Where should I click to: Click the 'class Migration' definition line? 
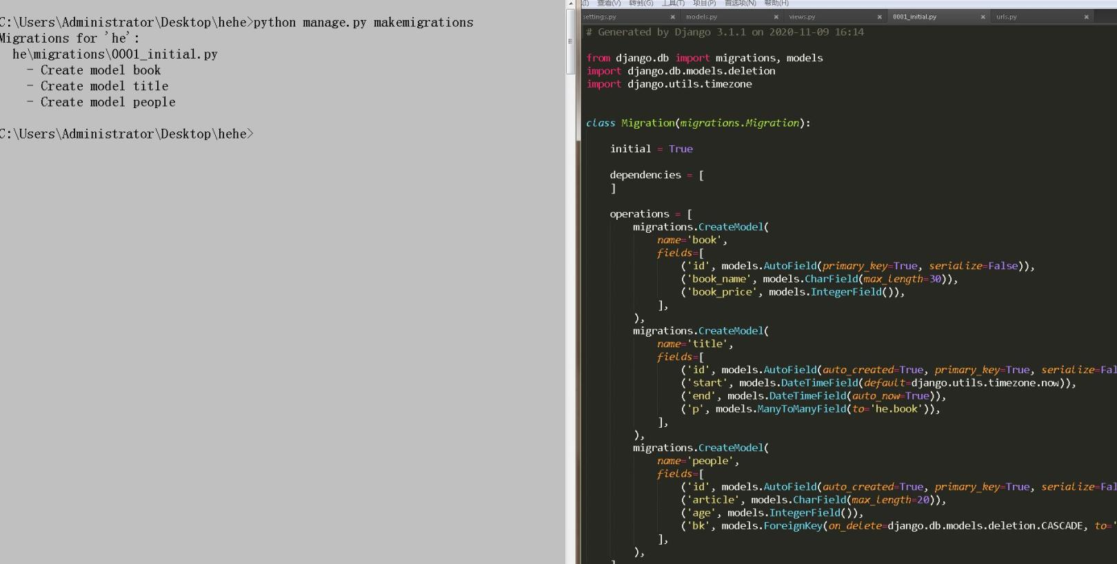pos(698,123)
